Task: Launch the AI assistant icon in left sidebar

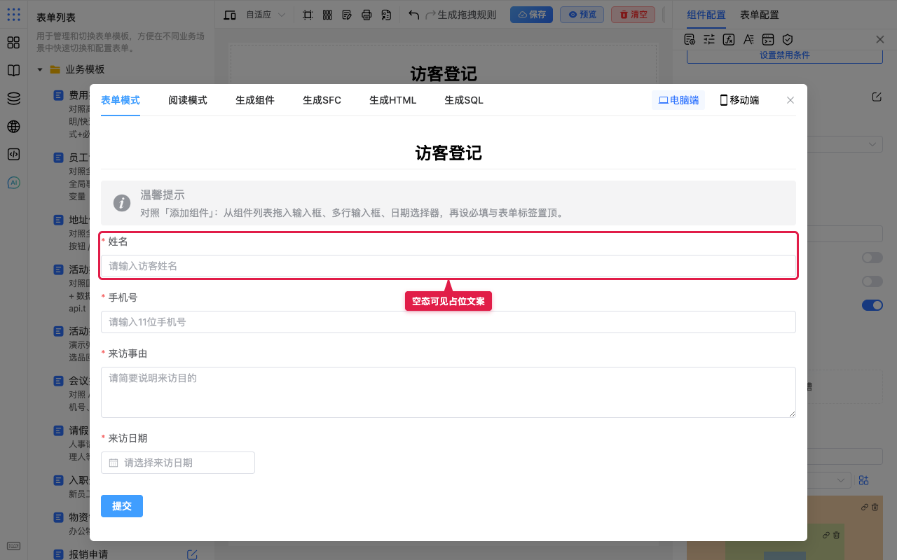Action: coord(13,183)
